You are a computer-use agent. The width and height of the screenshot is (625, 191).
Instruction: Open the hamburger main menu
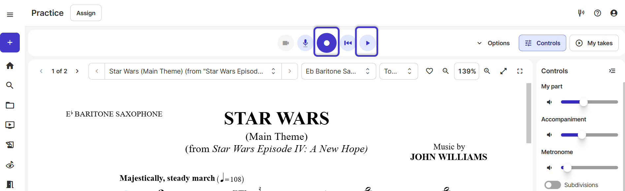(10, 15)
